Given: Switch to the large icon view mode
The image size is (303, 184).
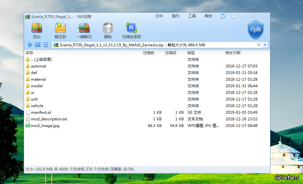Looking at the screenshot, I should coord(38,45).
